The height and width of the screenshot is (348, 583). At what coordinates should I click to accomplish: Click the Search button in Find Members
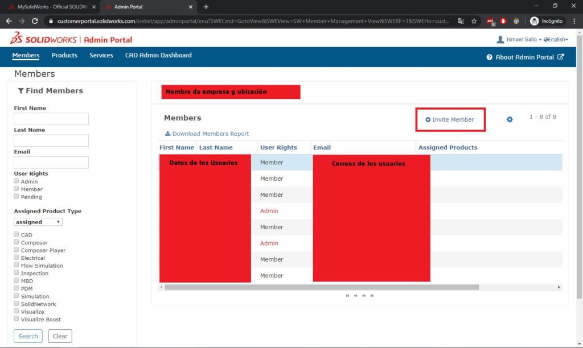[28, 336]
